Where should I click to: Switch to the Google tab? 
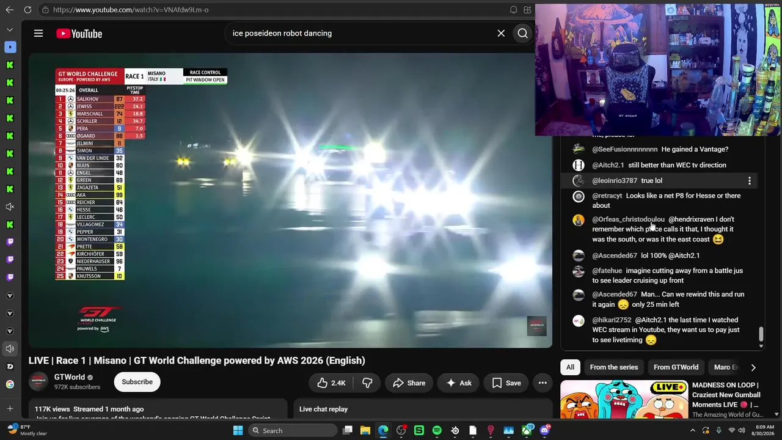tap(10, 384)
